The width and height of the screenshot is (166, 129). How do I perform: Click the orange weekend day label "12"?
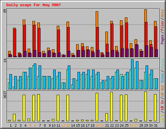pyautogui.click(x=63, y=125)
